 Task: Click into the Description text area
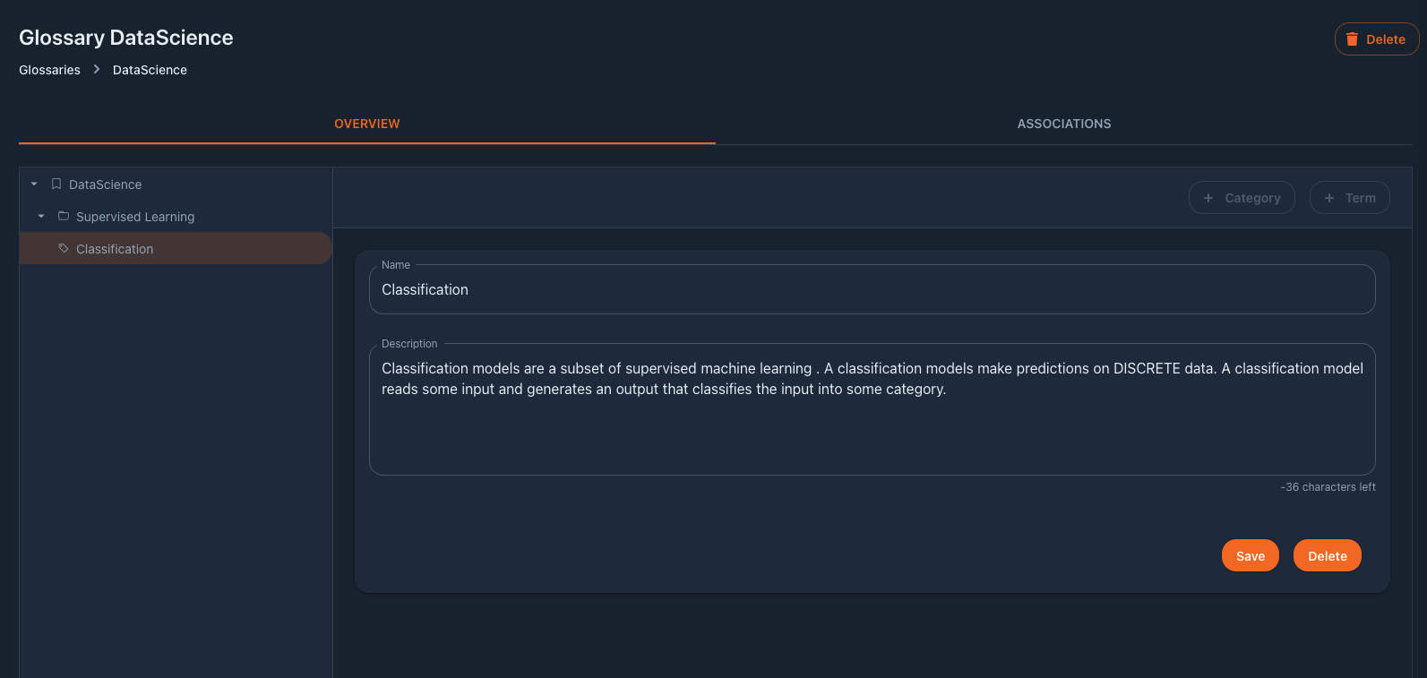pos(873,409)
